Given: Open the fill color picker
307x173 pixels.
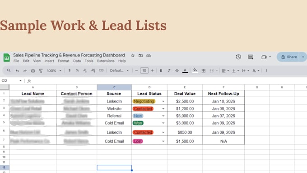Looking at the screenshot, I should [x=195, y=70].
